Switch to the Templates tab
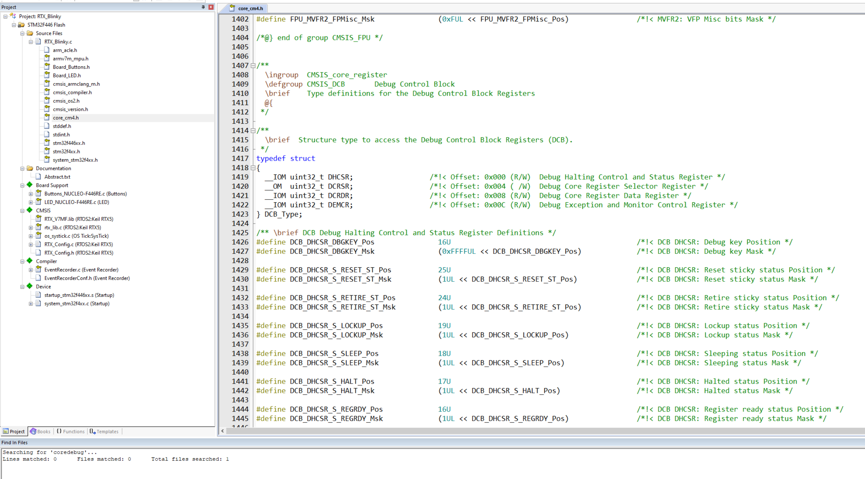865x479 pixels. coord(104,431)
